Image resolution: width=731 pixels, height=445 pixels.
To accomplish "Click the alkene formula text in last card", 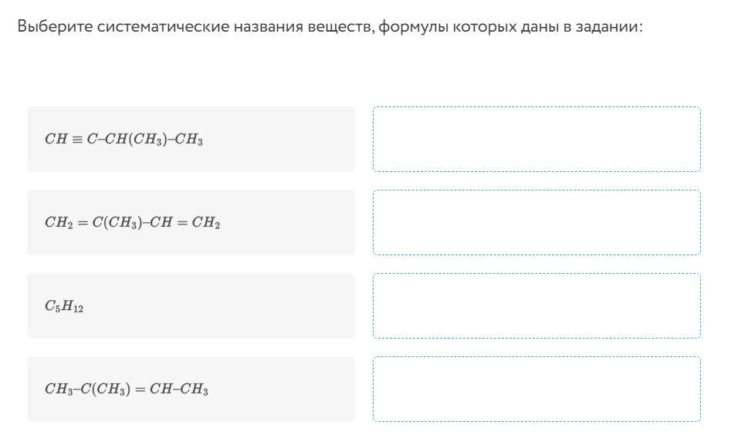I will pos(127,389).
